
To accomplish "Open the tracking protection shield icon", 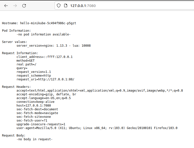I will pos(59,5).
